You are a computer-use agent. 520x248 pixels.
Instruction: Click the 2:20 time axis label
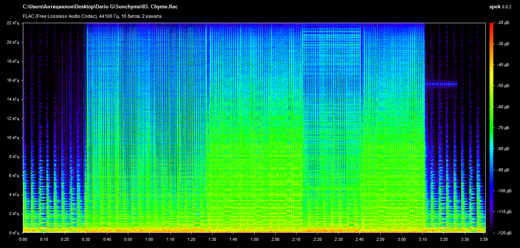coord(318,240)
